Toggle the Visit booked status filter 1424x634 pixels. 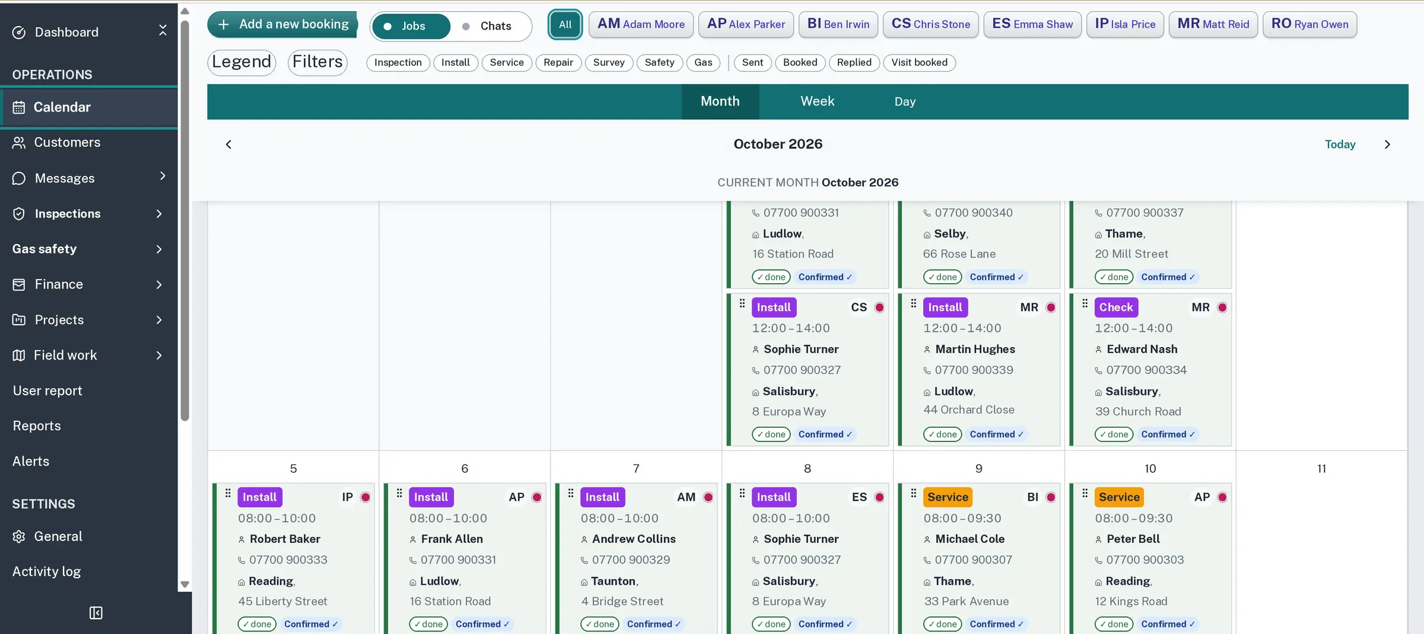pos(919,62)
